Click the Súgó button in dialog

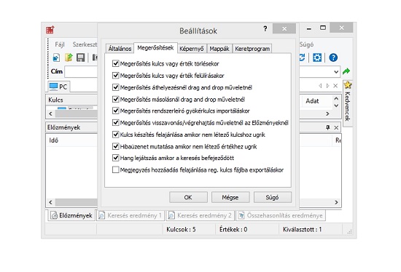tap(273, 197)
